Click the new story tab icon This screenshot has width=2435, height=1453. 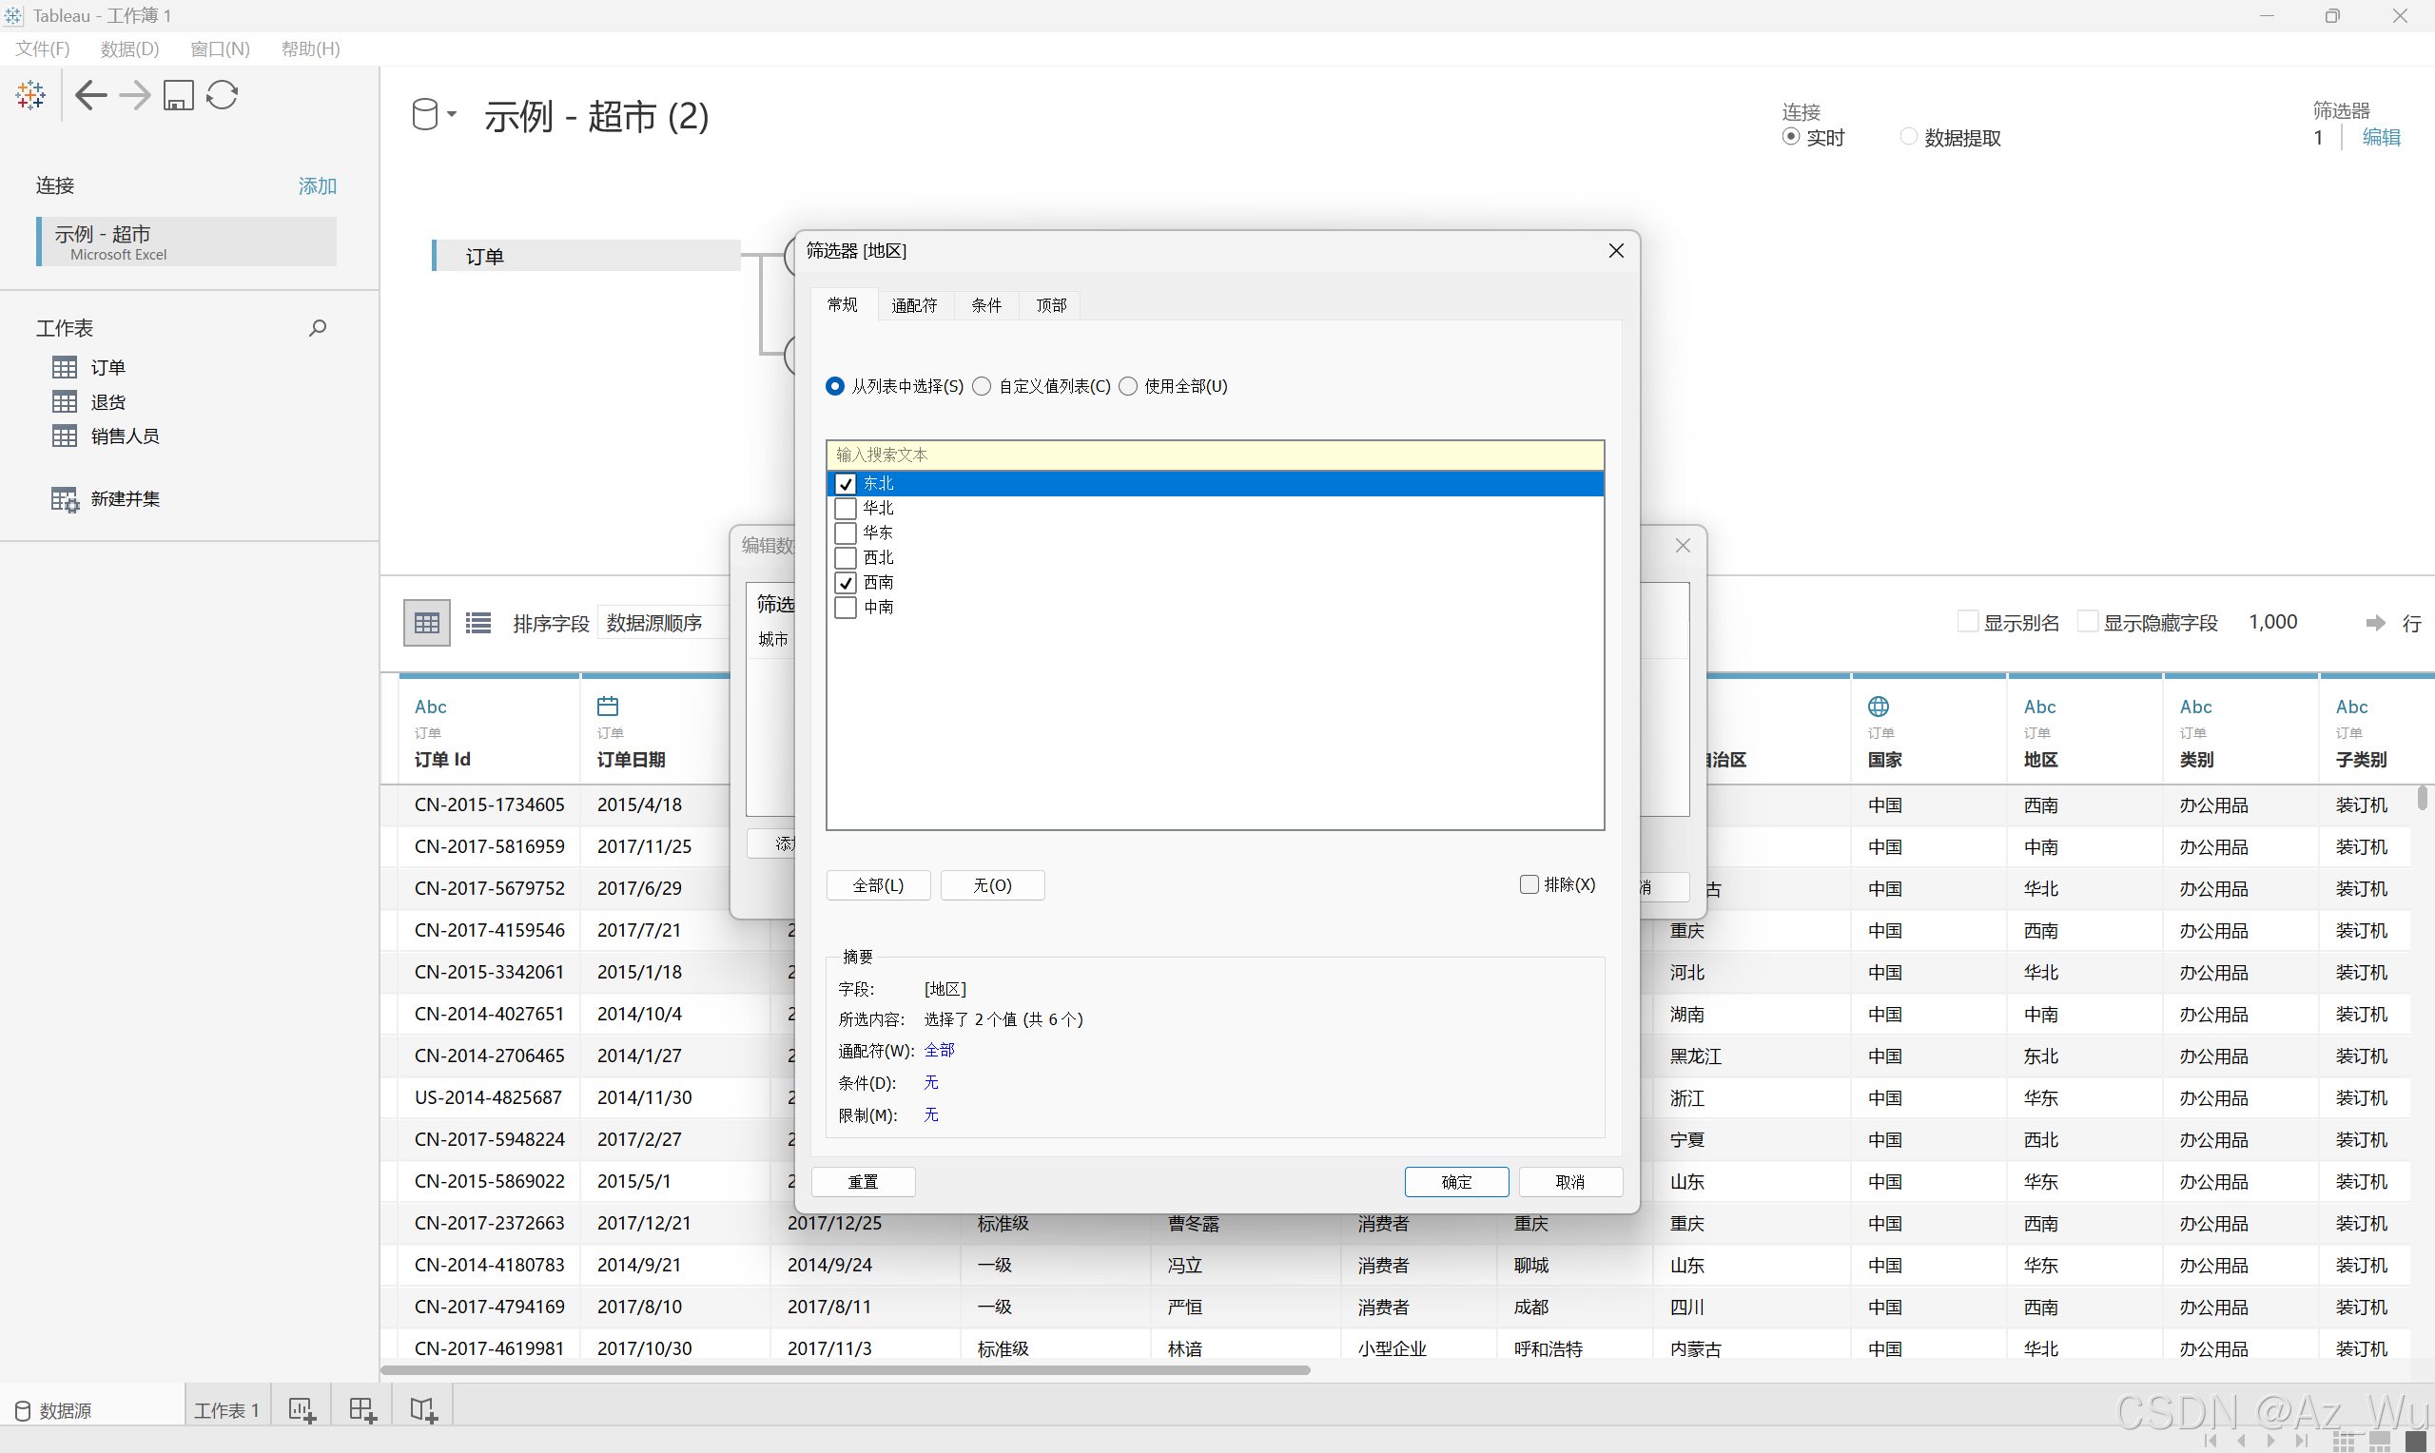point(423,1410)
